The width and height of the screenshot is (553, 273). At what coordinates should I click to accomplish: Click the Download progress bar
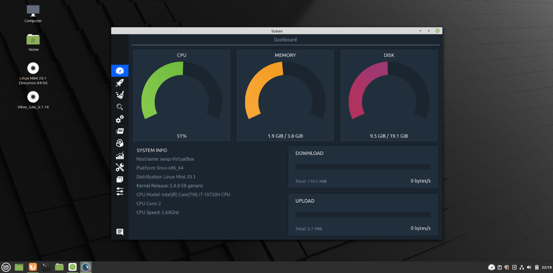(x=363, y=167)
